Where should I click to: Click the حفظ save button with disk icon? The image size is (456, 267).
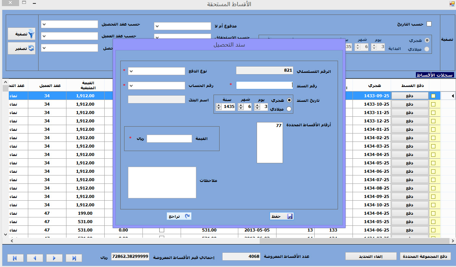pyautogui.click(x=281, y=216)
